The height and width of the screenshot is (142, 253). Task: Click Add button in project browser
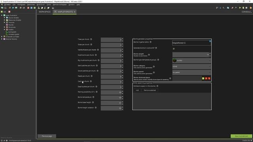[4, 12]
